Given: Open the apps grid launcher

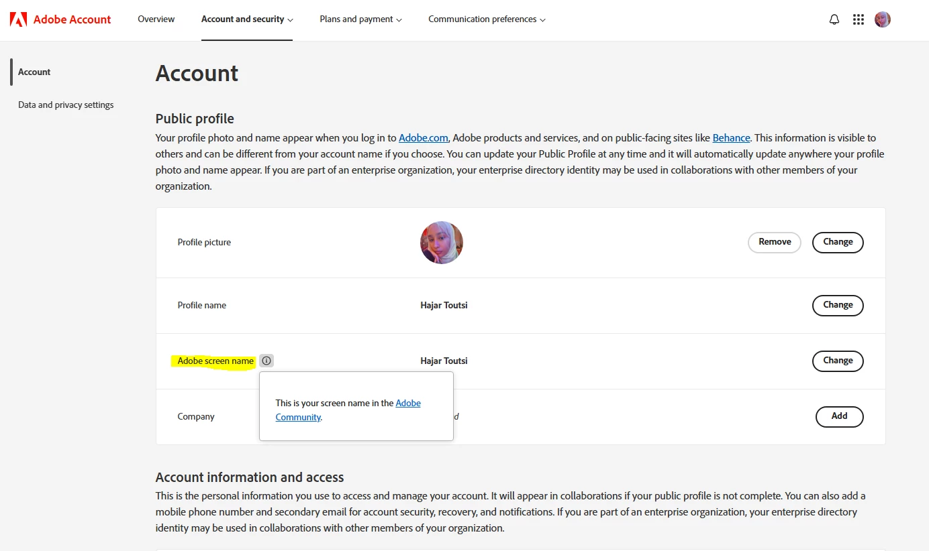Looking at the screenshot, I should (x=859, y=19).
